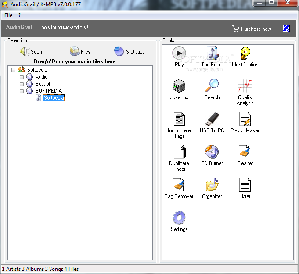Expand the Audio album node
Image resolution: width=299 pixels, height=274 pixels.
coord(22,77)
